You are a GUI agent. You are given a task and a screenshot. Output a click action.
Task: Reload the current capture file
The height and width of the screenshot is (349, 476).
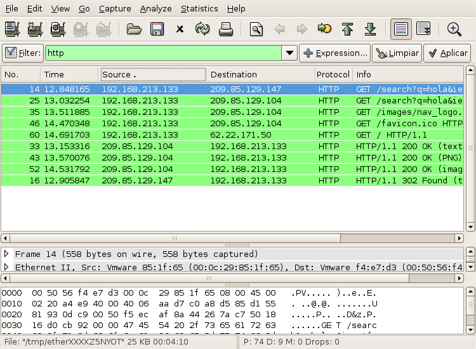click(x=202, y=29)
